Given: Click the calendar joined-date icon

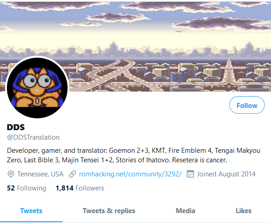Looking at the screenshot, I should click(x=190, y=174).
